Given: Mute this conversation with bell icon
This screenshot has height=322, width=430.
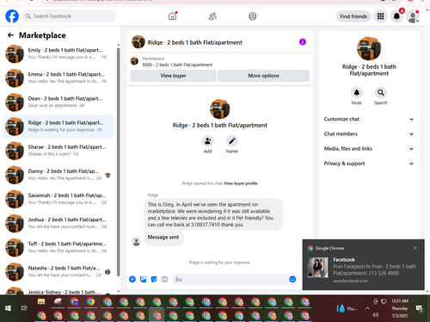Looking at the screenshot, I should coord(357,92).
